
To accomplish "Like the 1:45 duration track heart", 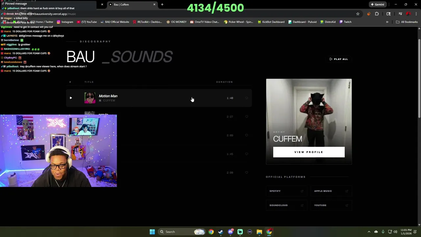I will click(x=246, y=154).
